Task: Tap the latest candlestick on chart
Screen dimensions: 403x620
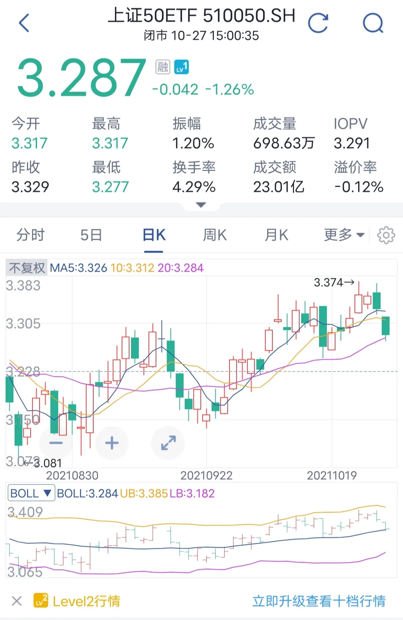Action: [385, 326]
